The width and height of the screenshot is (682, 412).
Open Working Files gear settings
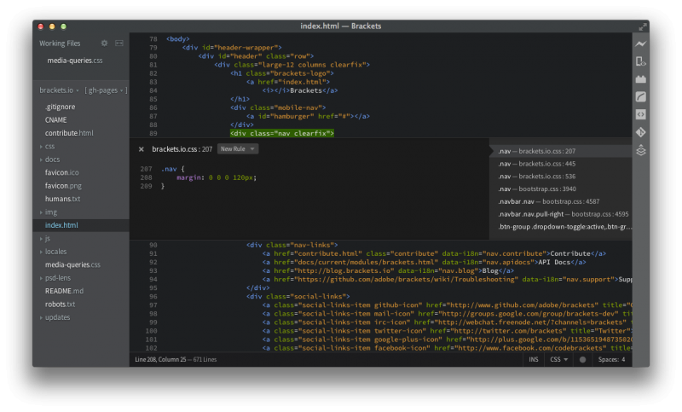[x=104, y=43]
